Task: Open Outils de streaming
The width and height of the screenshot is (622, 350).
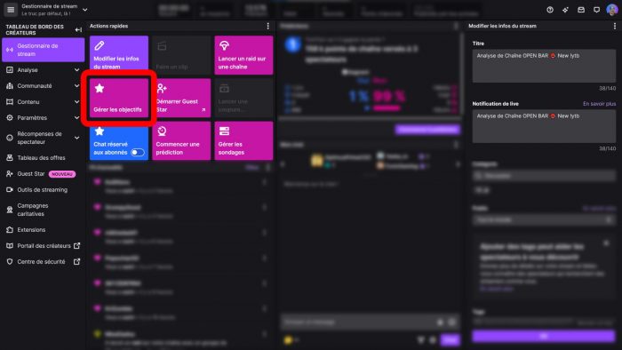Action: pos(44,190)
